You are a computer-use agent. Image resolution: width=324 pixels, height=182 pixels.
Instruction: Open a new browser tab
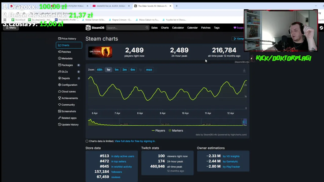point(177,6)
